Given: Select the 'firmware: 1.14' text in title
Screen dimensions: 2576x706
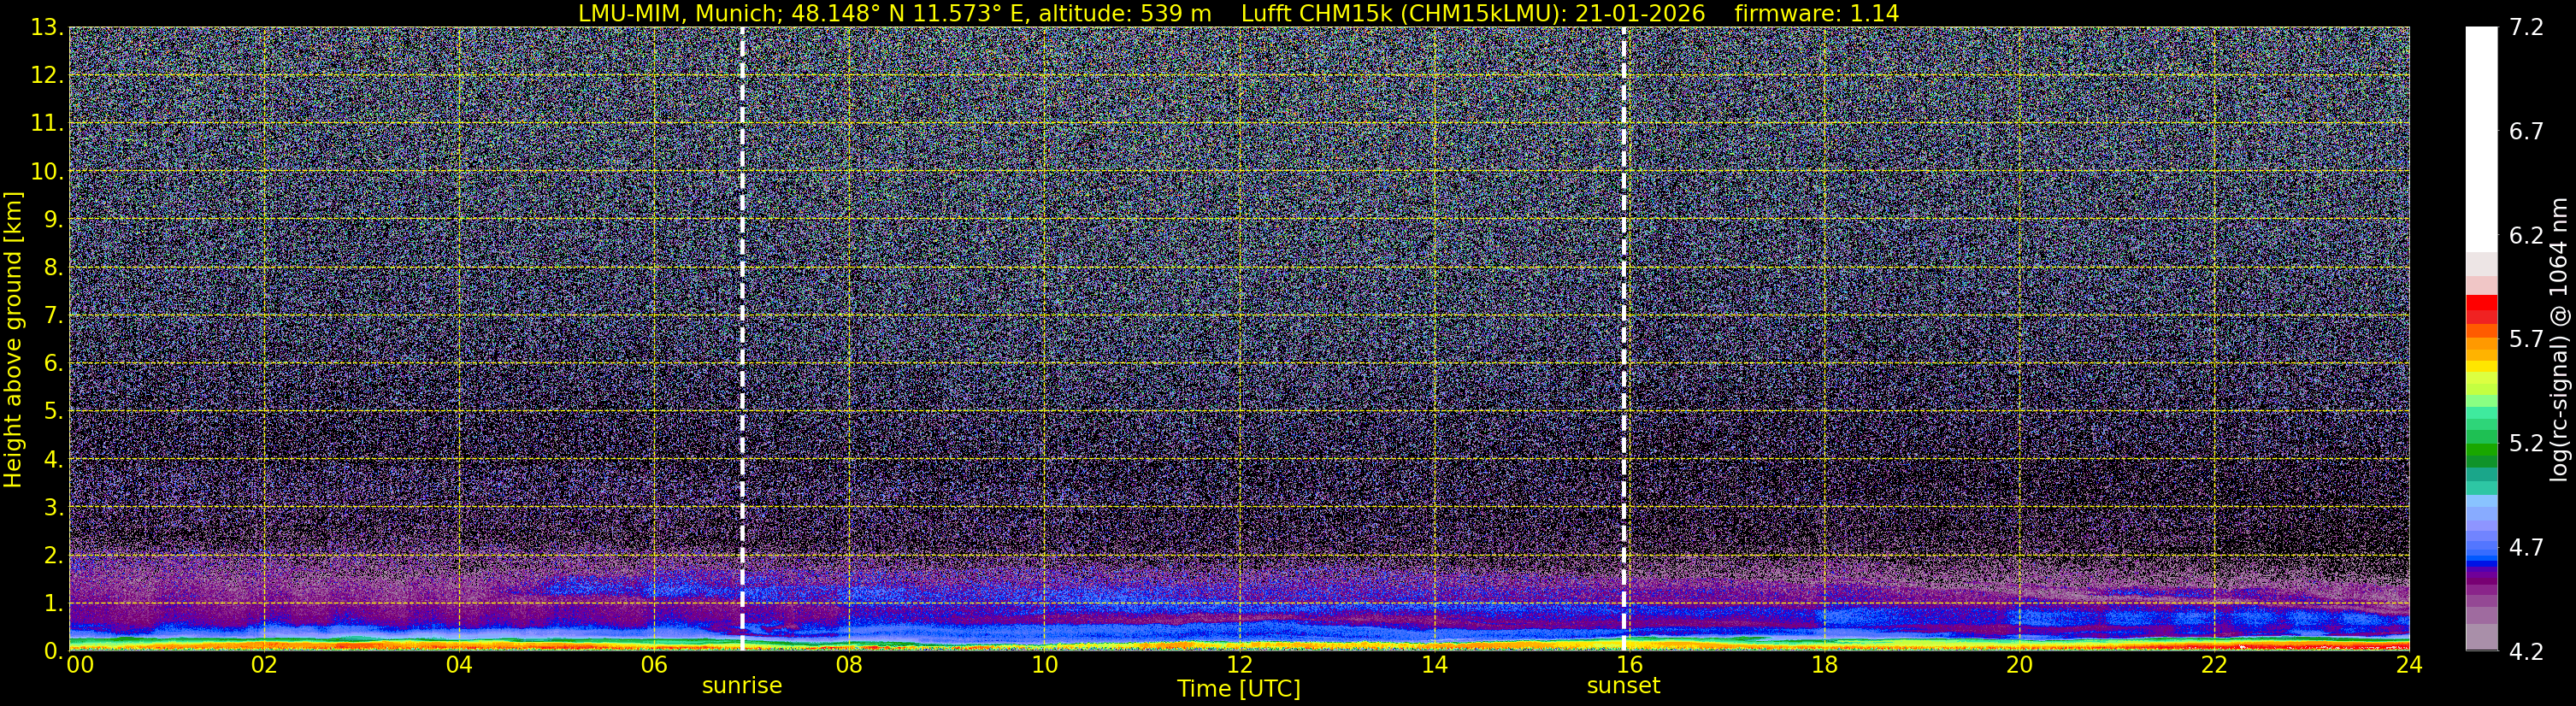Looking at the screenshot, I should click(1817, 13).
